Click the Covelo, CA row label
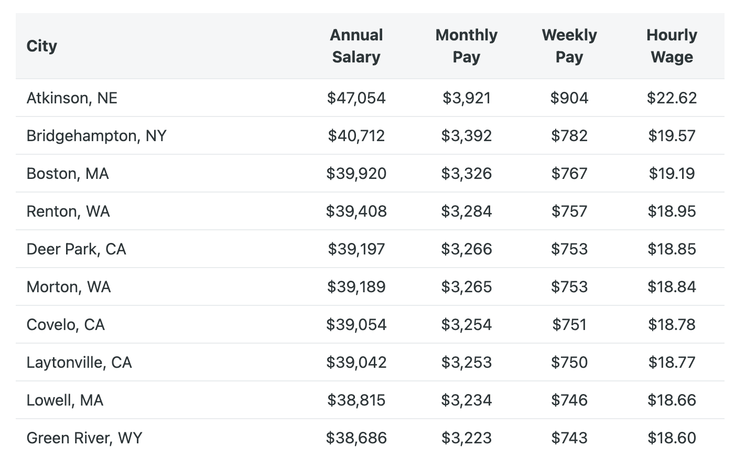746x468 pixels. click(x=66, y=325)
